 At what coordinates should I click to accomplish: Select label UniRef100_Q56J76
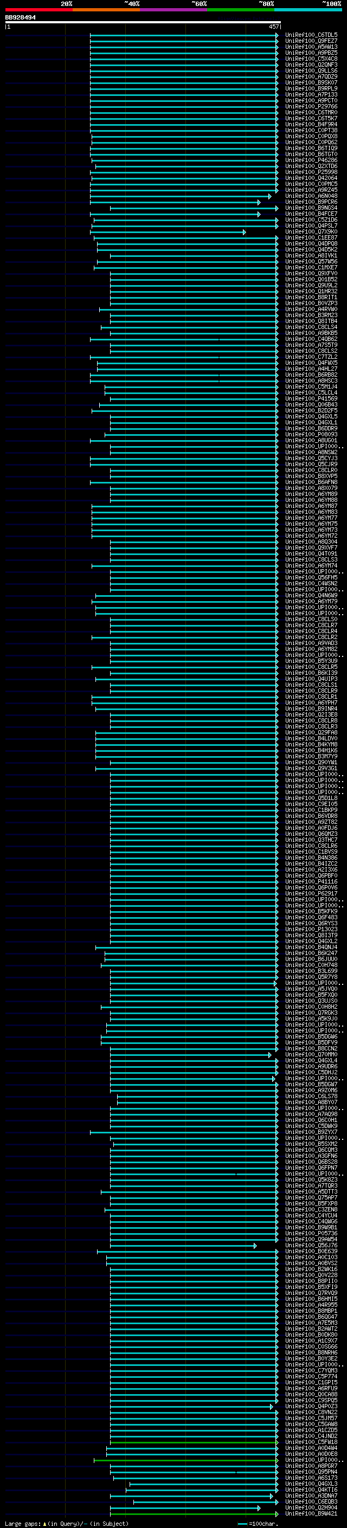[x=311, y=1246]
